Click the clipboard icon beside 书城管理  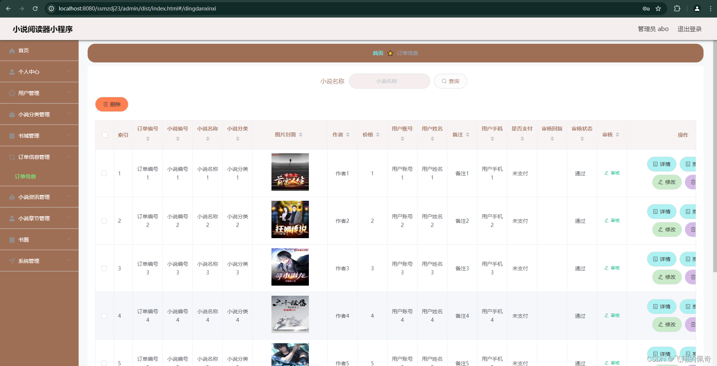[x=12, y=136]
